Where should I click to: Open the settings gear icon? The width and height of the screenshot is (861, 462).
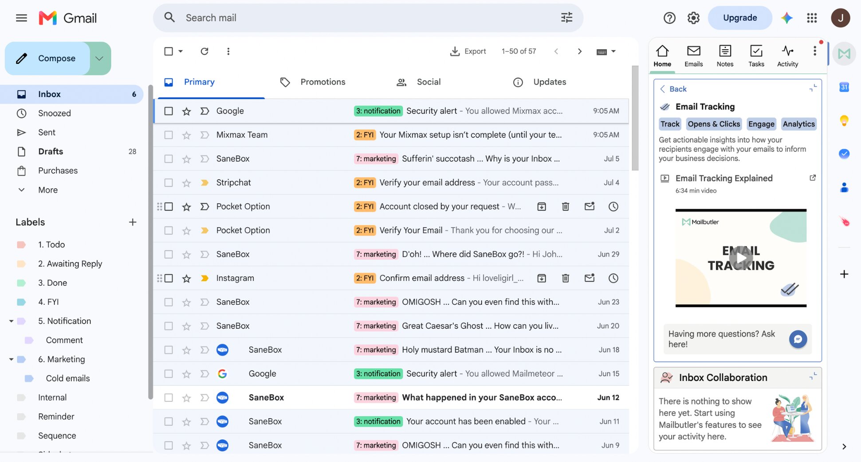(693, 18)
